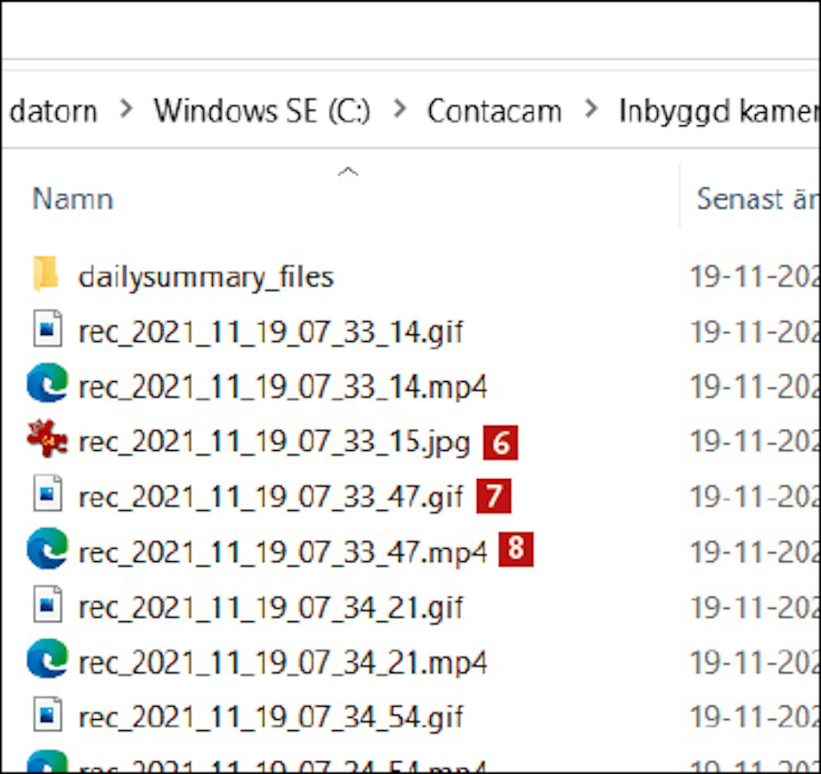Select the image icon of rec_2021_11_19_07_33_47.gif
821x774 pixels.
coord(47,494)
